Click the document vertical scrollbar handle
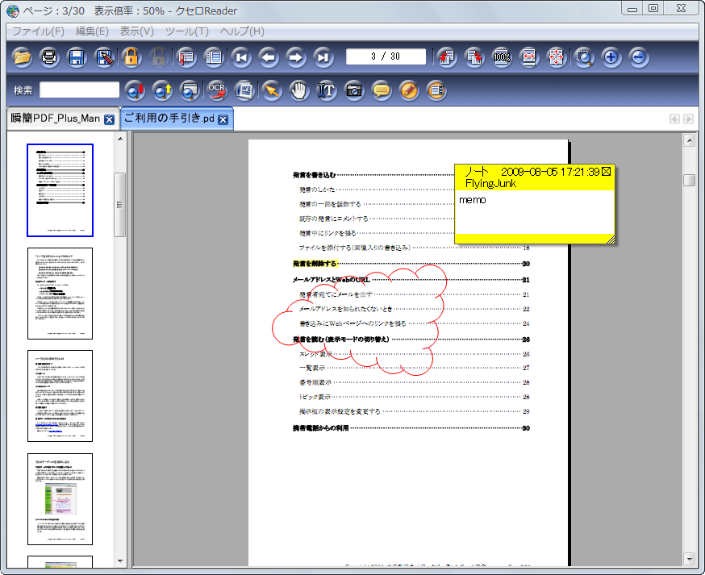 pyautogui.click(x=689, y=180)
